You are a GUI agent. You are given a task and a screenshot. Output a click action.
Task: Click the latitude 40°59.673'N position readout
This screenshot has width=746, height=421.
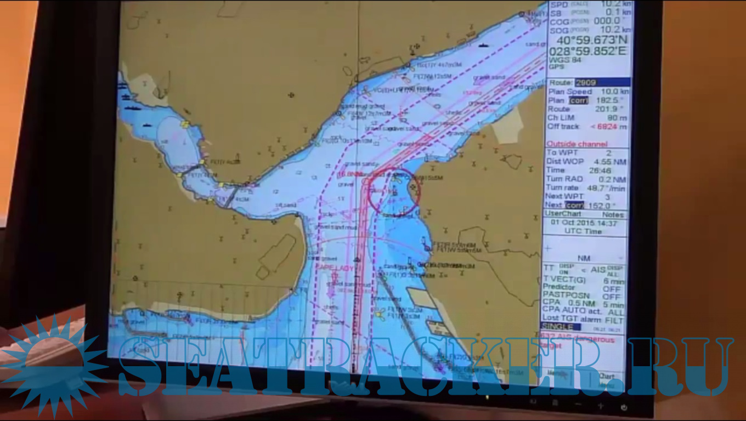click(x=592, y=41)
